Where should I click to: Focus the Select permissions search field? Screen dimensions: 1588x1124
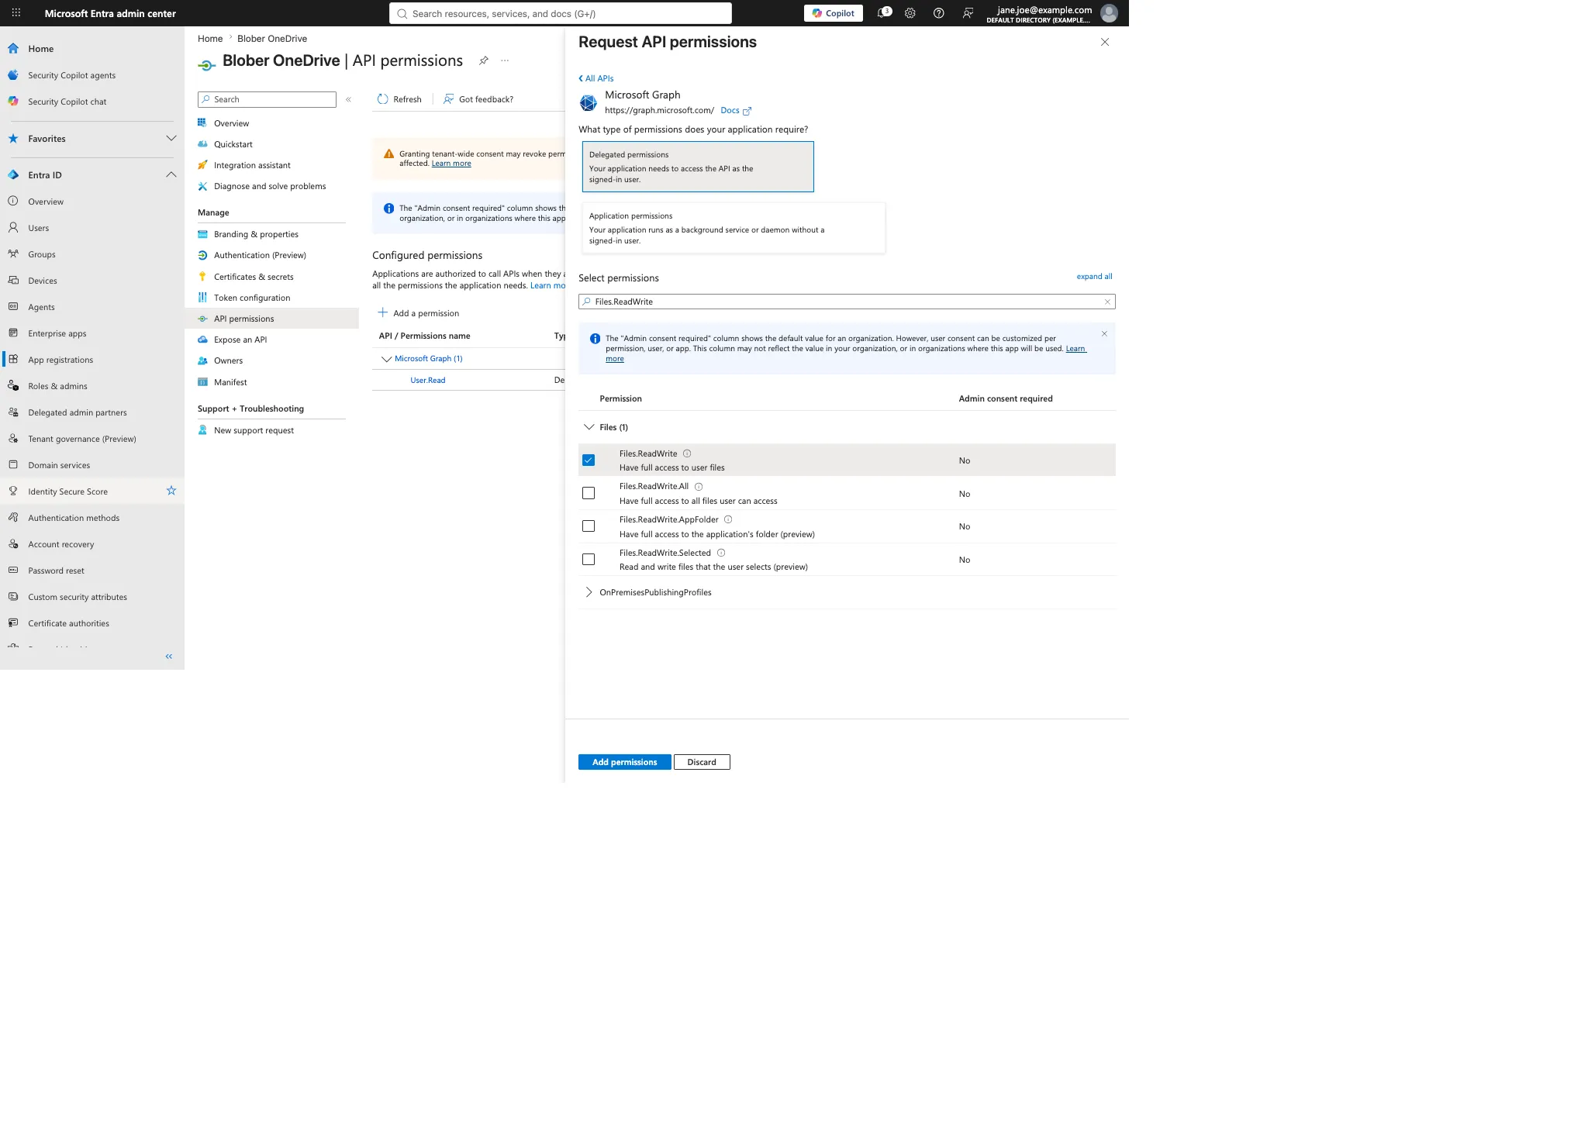pyautogui.click(x=847, y=302)
